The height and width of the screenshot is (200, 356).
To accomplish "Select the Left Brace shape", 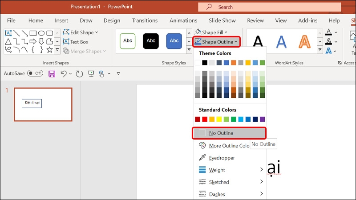I will coord(33,50).
